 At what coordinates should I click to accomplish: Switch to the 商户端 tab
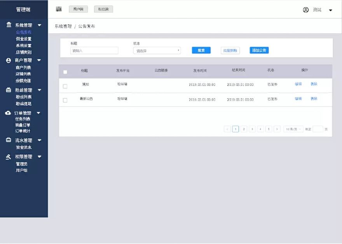pyautogui.click(x=78, y=9)
